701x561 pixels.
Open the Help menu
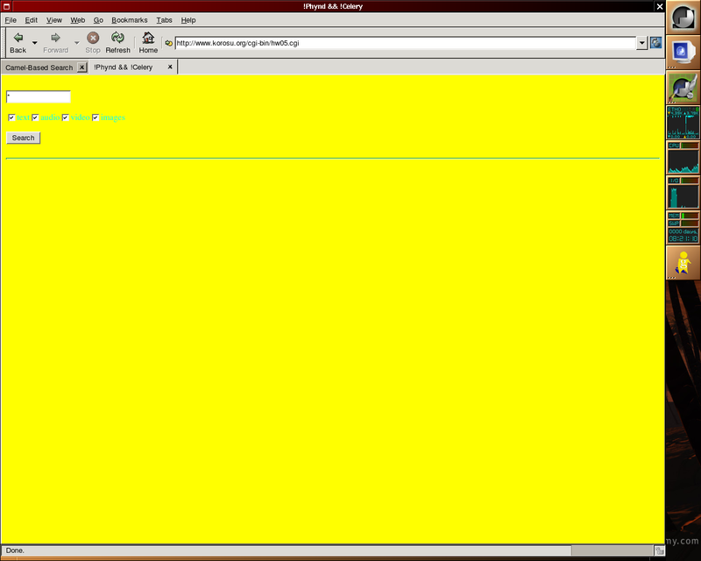[188, 20]
